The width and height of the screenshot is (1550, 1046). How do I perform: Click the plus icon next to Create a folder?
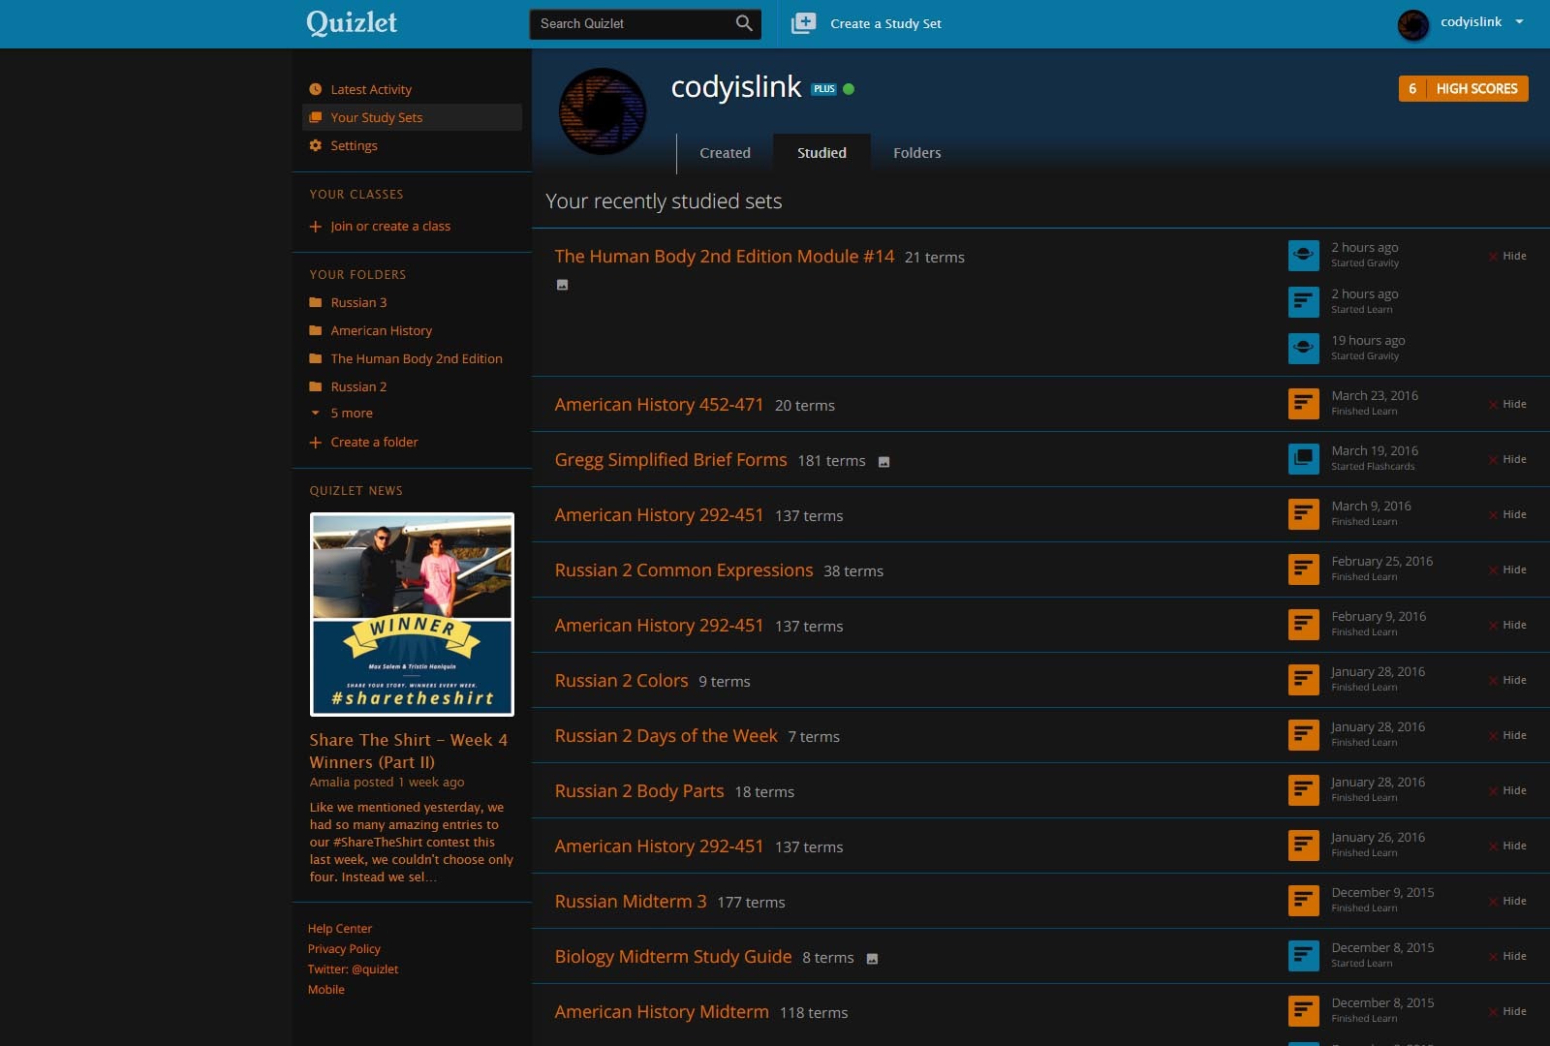316,443
